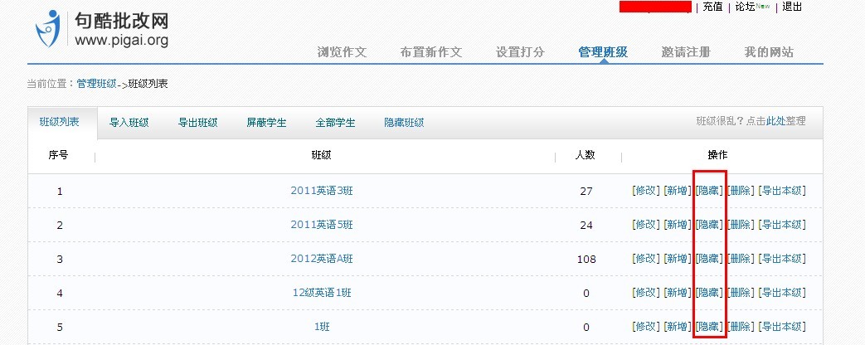This screenshot has height=345, width=865.
Task: Click 导出本级 for 2011英语3班
Action: pyautogui.click(x=782, y=191)
